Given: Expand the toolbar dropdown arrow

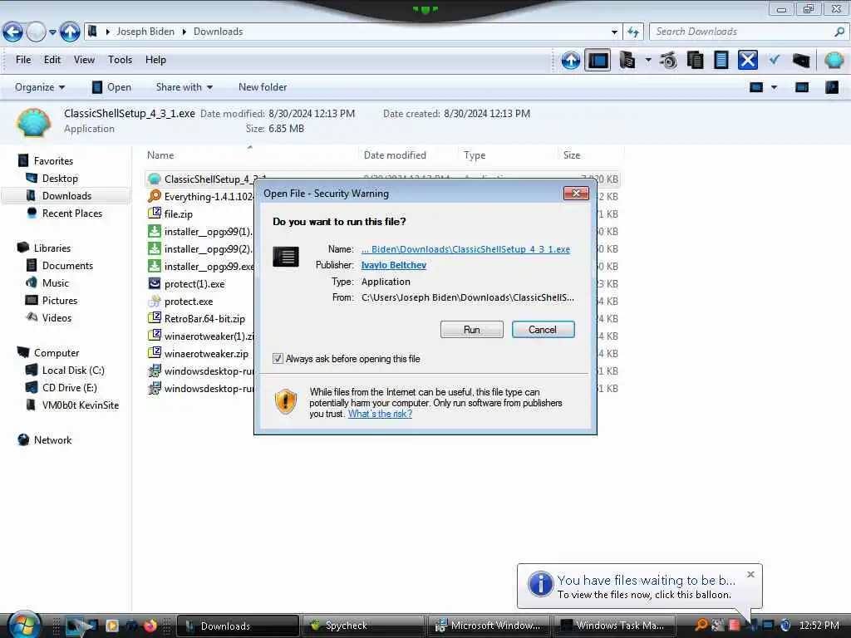Looking at the screenshot, I should pyautogui.click(x=648, y=60).
